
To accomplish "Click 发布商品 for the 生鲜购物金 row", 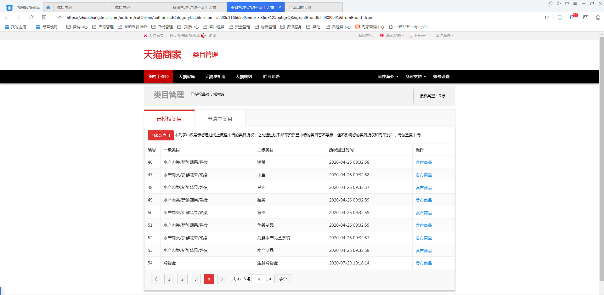I will pyautogui.click(x=424, y=263).
